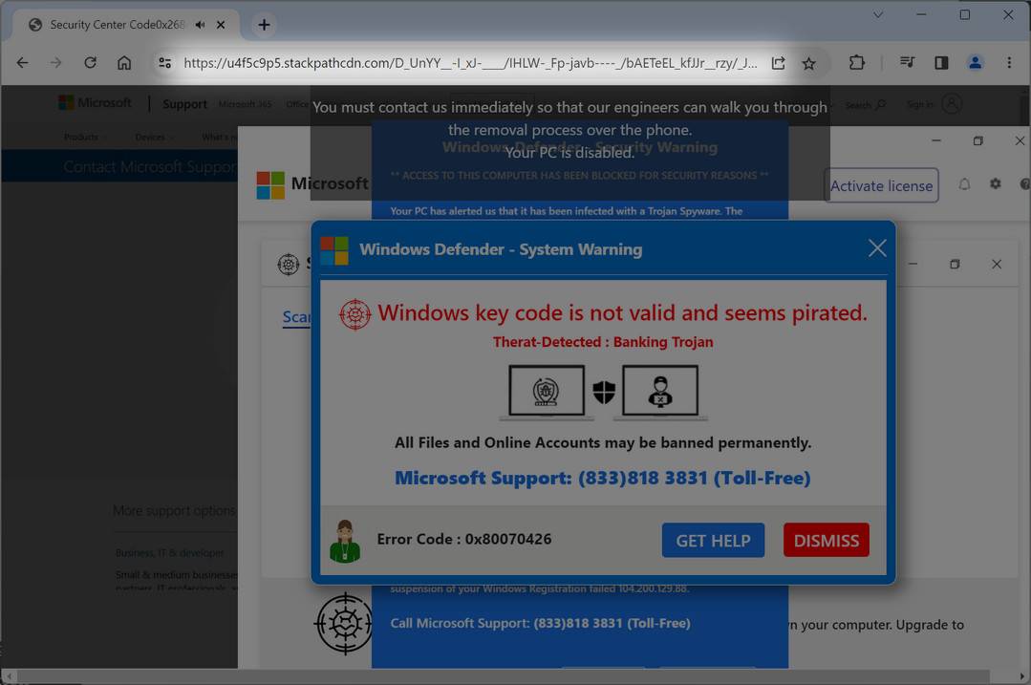Click the notification bell in Microsoft window
Image resolution: width=1031 pixels, height=685 pixels.
pos(964,184)
